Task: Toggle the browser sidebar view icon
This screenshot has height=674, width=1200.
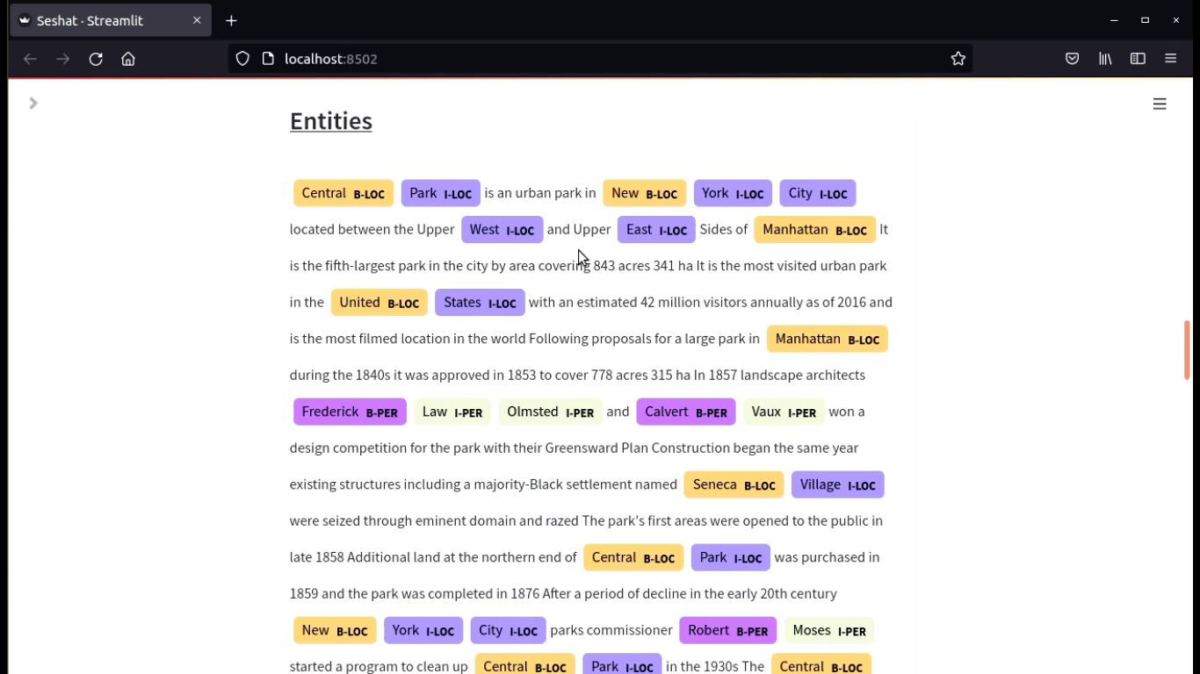Action: click(x=1138, y=59)
